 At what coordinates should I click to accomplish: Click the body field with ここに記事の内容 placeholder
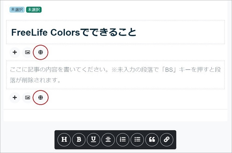[x=115, y=75]
